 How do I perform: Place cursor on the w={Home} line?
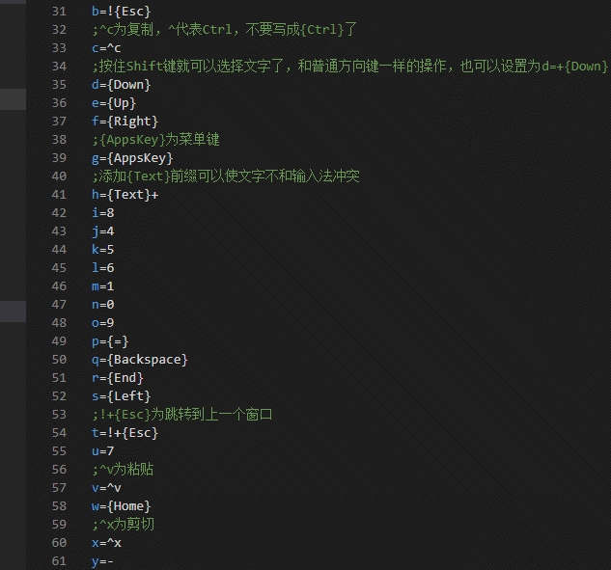coord(121,505)
